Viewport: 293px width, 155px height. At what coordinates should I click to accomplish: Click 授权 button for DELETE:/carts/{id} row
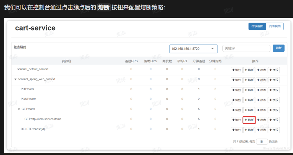point(274,130)
